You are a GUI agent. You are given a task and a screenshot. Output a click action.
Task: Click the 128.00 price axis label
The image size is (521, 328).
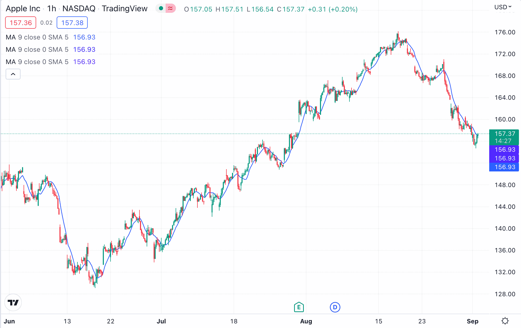point(505,294)
